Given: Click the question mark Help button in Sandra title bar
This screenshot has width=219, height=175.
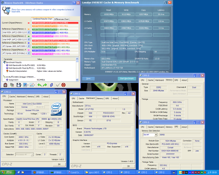Looking at the screenshot, I should [74, 3].
